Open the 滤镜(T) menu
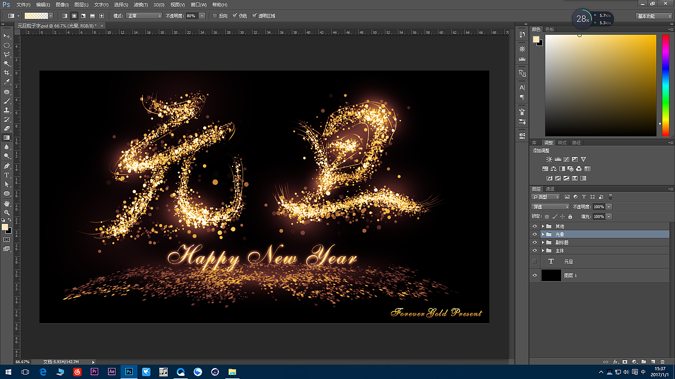Viewport: 675px width, 379px height. pyautogui.click(x=141, y=5)
